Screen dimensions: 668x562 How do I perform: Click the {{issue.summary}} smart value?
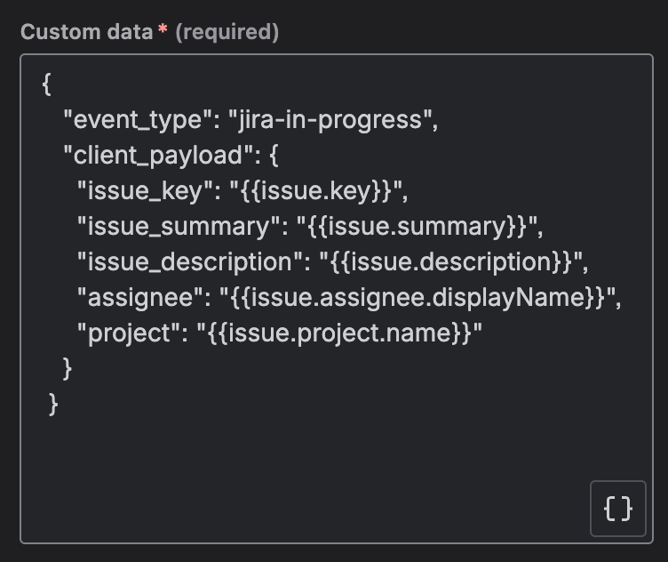[416, 227]
